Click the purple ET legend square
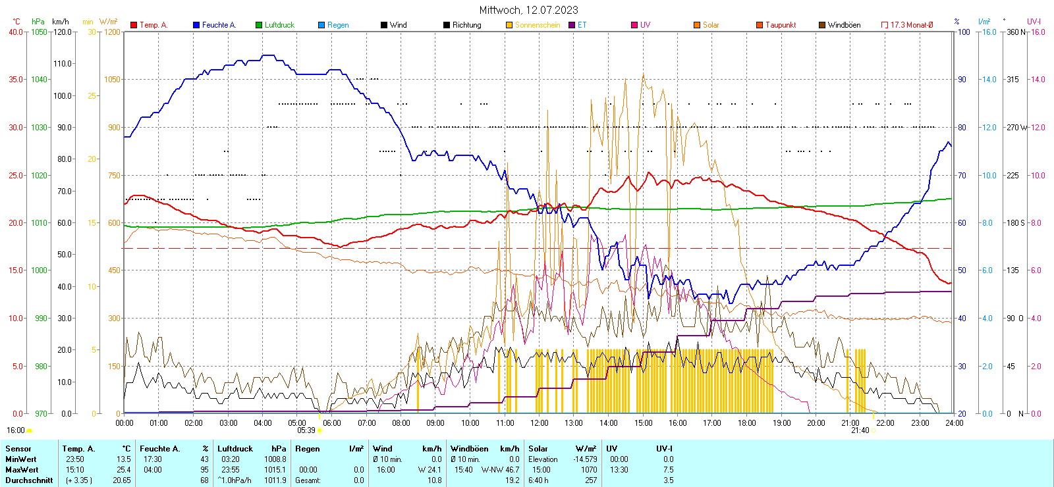 [x=572, y=25]
